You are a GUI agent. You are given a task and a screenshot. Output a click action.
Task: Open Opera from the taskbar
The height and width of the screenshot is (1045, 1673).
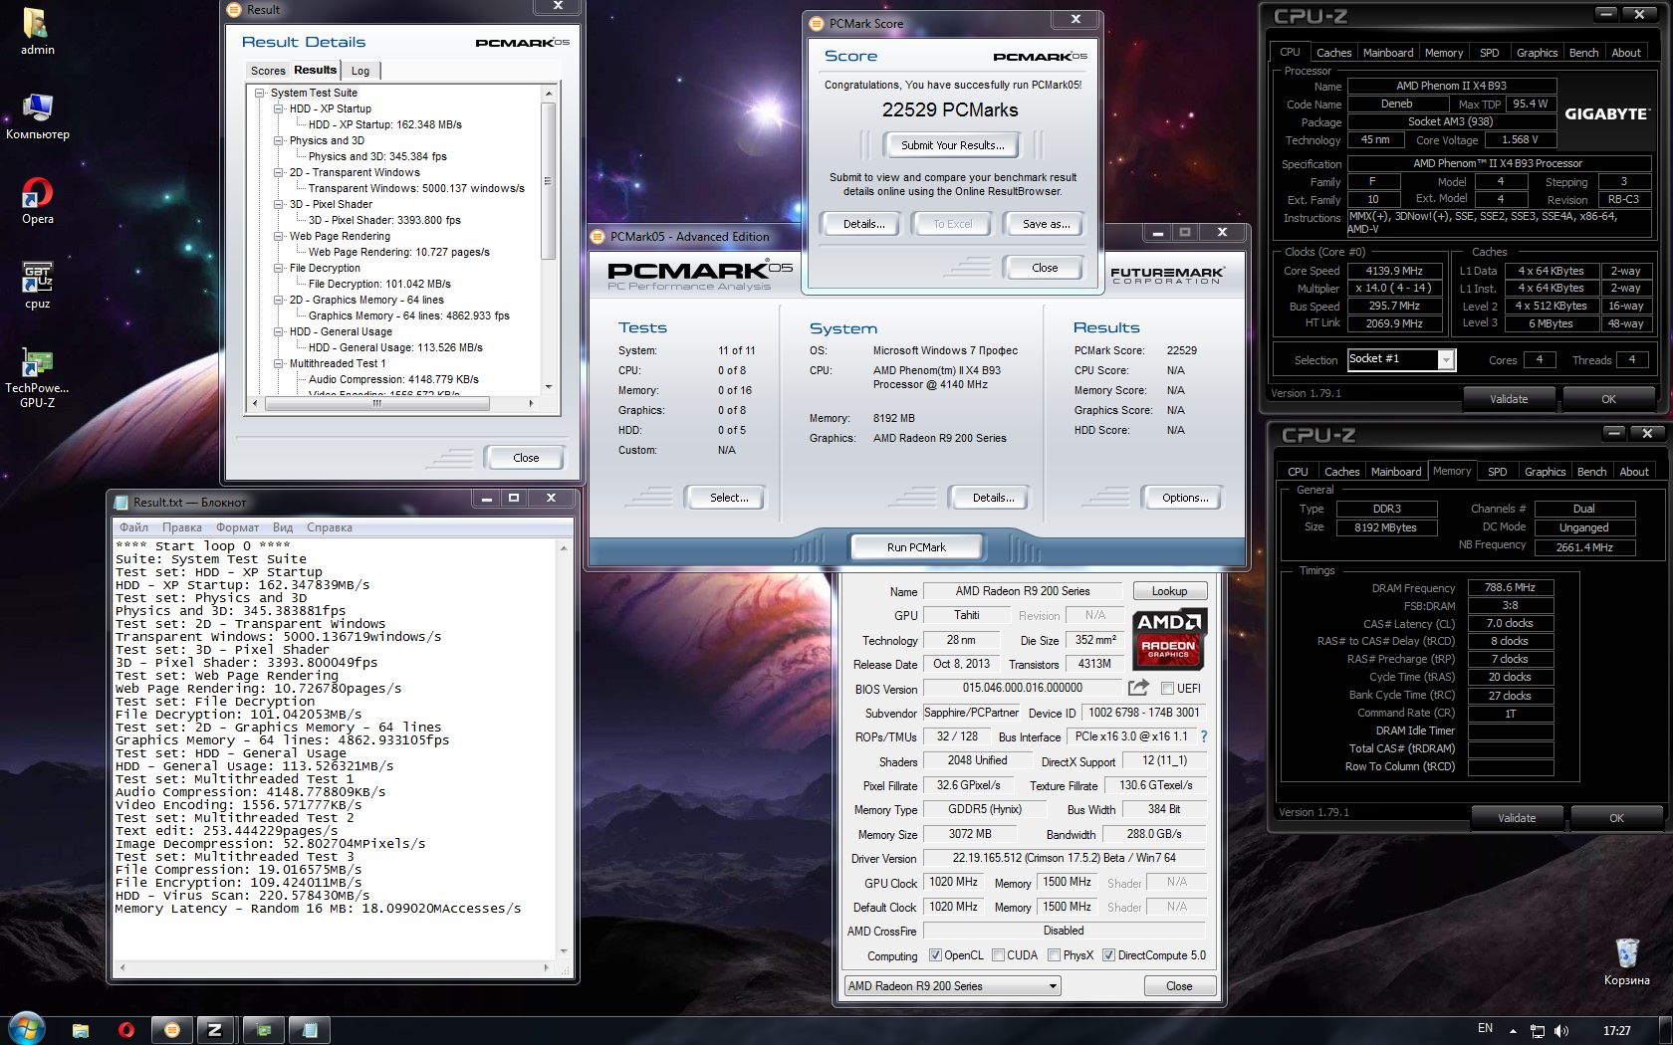[126, 1030]
